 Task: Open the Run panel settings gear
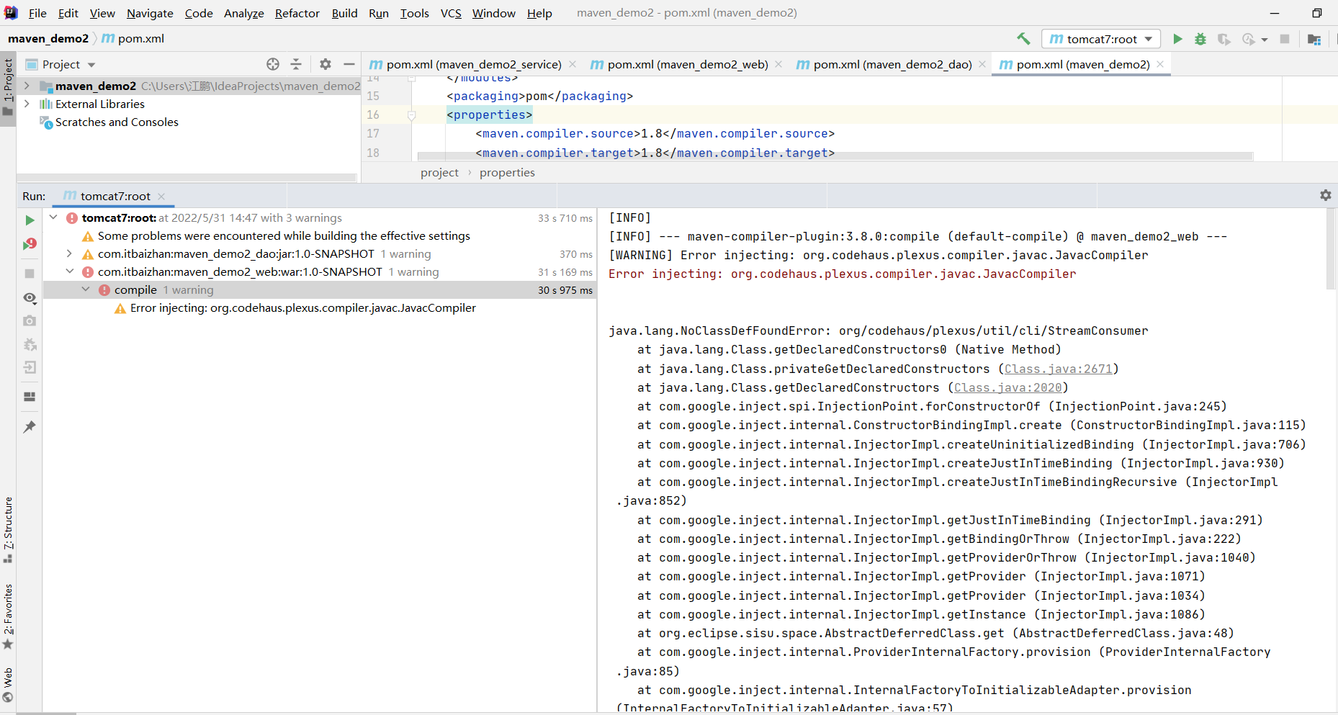point(1326,195)
